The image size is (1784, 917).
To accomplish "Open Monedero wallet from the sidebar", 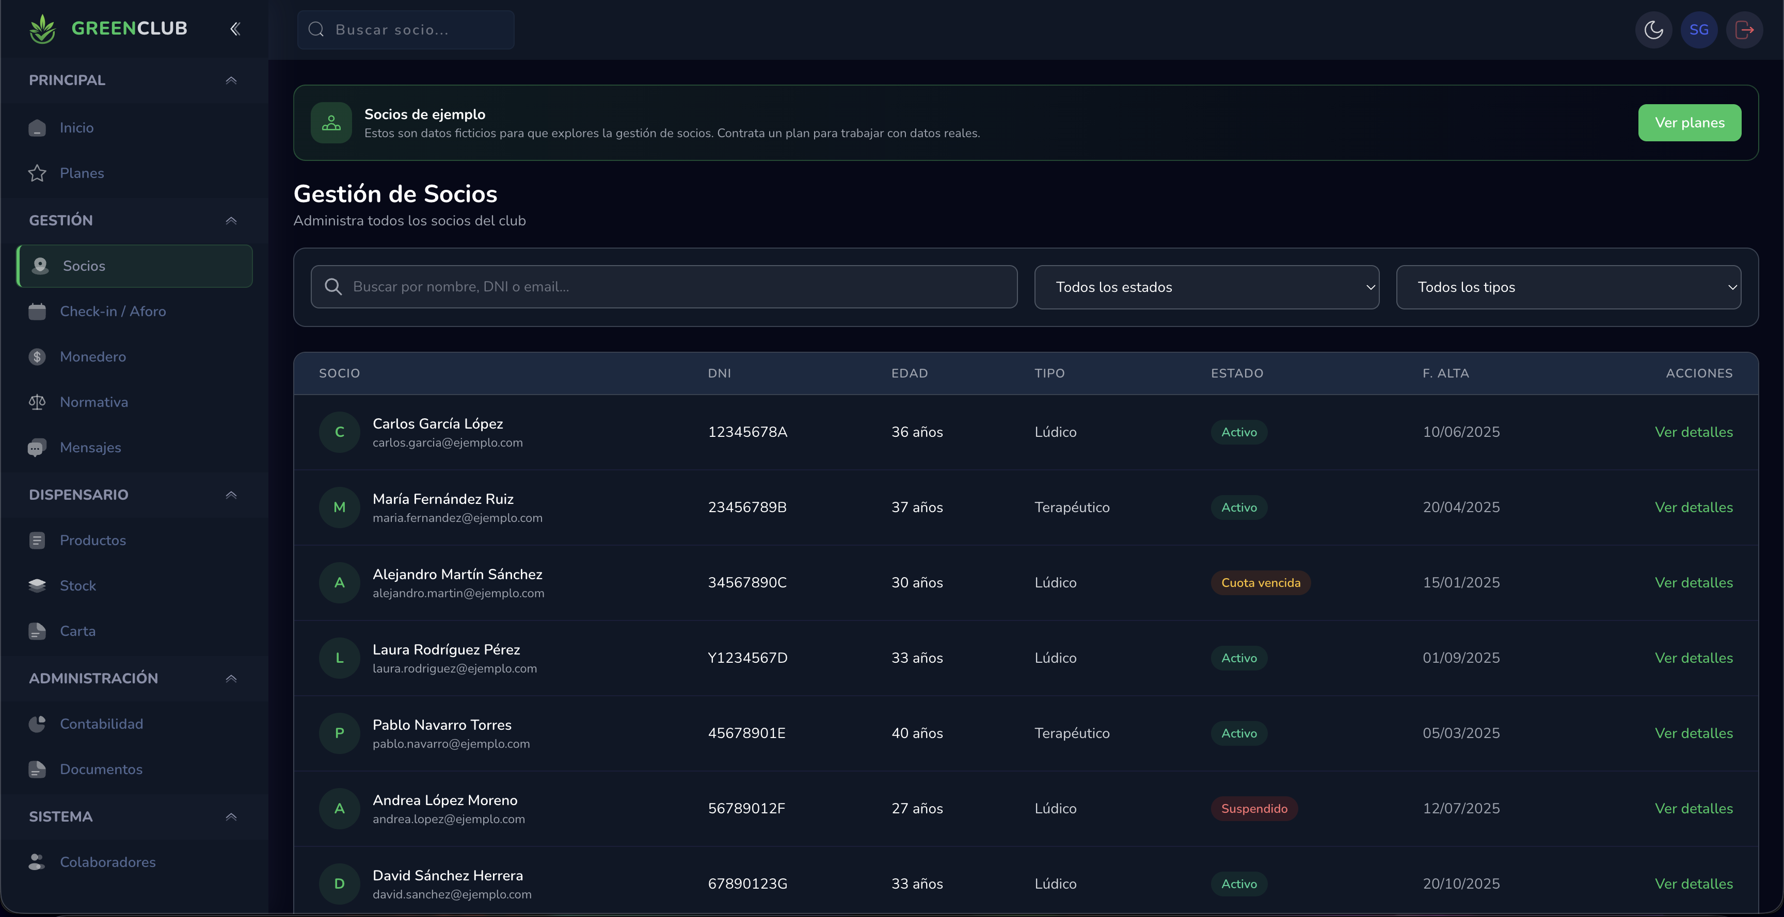I will coord(93,356).
